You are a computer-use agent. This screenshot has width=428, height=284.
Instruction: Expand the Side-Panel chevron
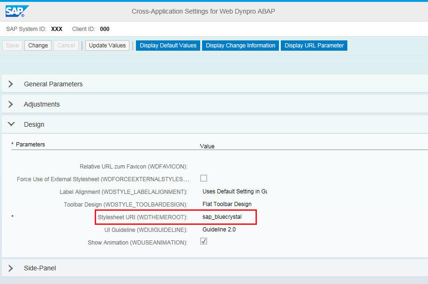(x=11, y=268)
